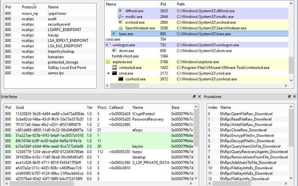This screenshot has height=186, width=298.
Task: Click the SearchIndexer.exe process icon
Action: 121,28
